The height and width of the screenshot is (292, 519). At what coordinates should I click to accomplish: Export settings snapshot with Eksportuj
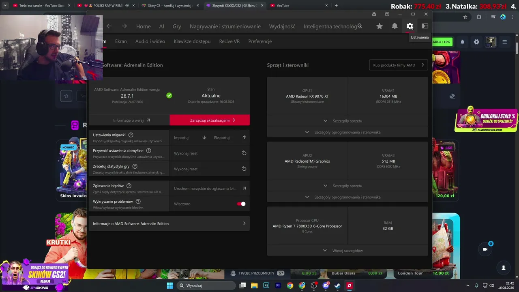pyautogui.click(x=230, y=137)
